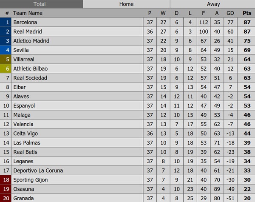Screen dimensions: 255x202
Task: Click the Granada team name
Action: tap(23, 198)
